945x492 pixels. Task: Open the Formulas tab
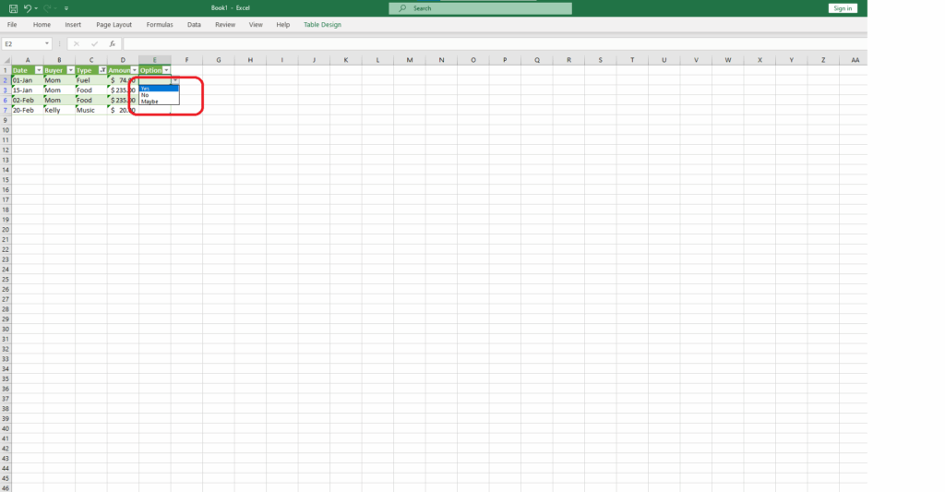[160, 25]
